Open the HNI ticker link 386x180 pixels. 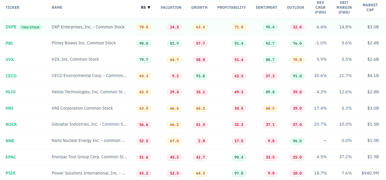(9, 108)
